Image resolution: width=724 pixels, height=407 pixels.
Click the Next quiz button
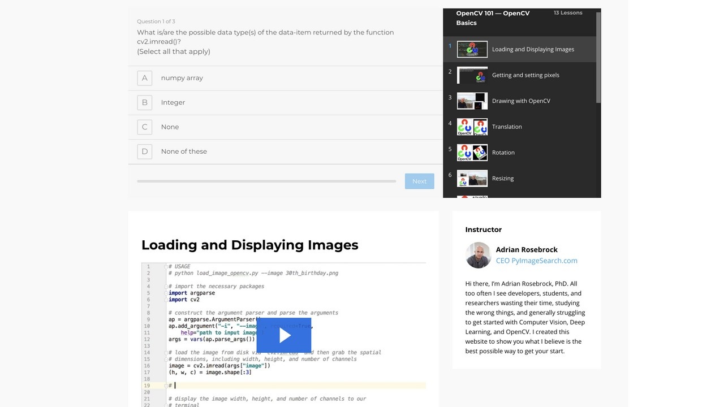click(x=419, y=181)
